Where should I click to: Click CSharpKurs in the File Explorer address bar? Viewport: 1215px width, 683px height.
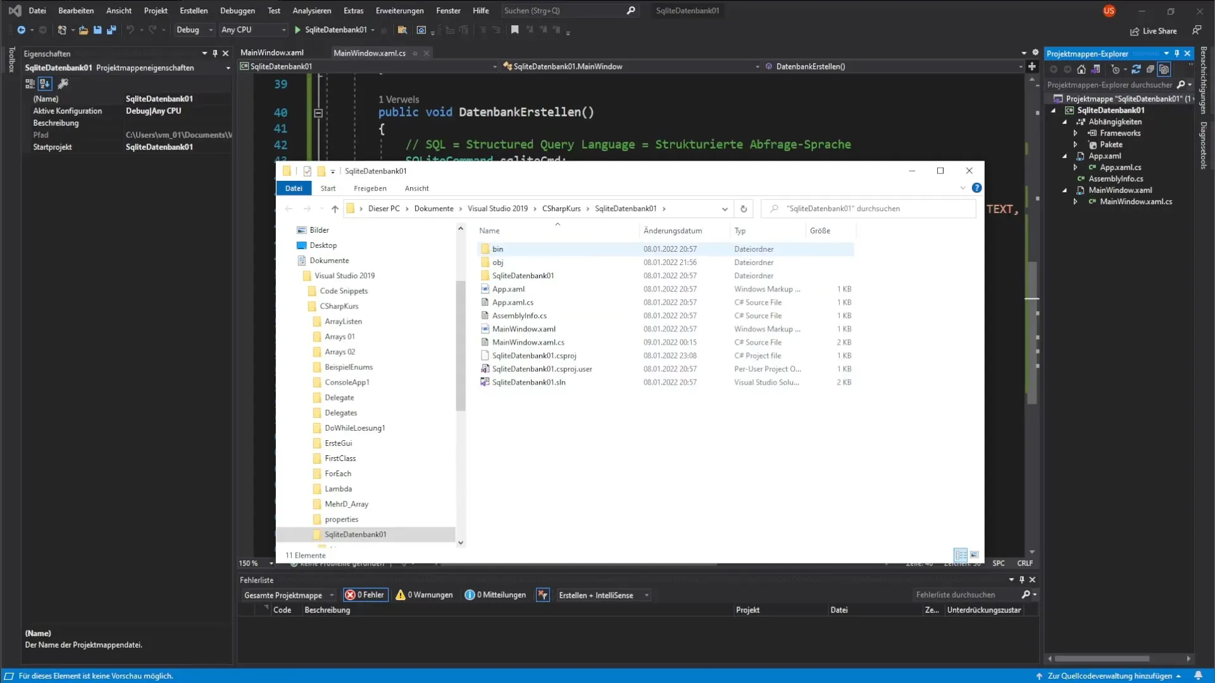coord(561,209)
